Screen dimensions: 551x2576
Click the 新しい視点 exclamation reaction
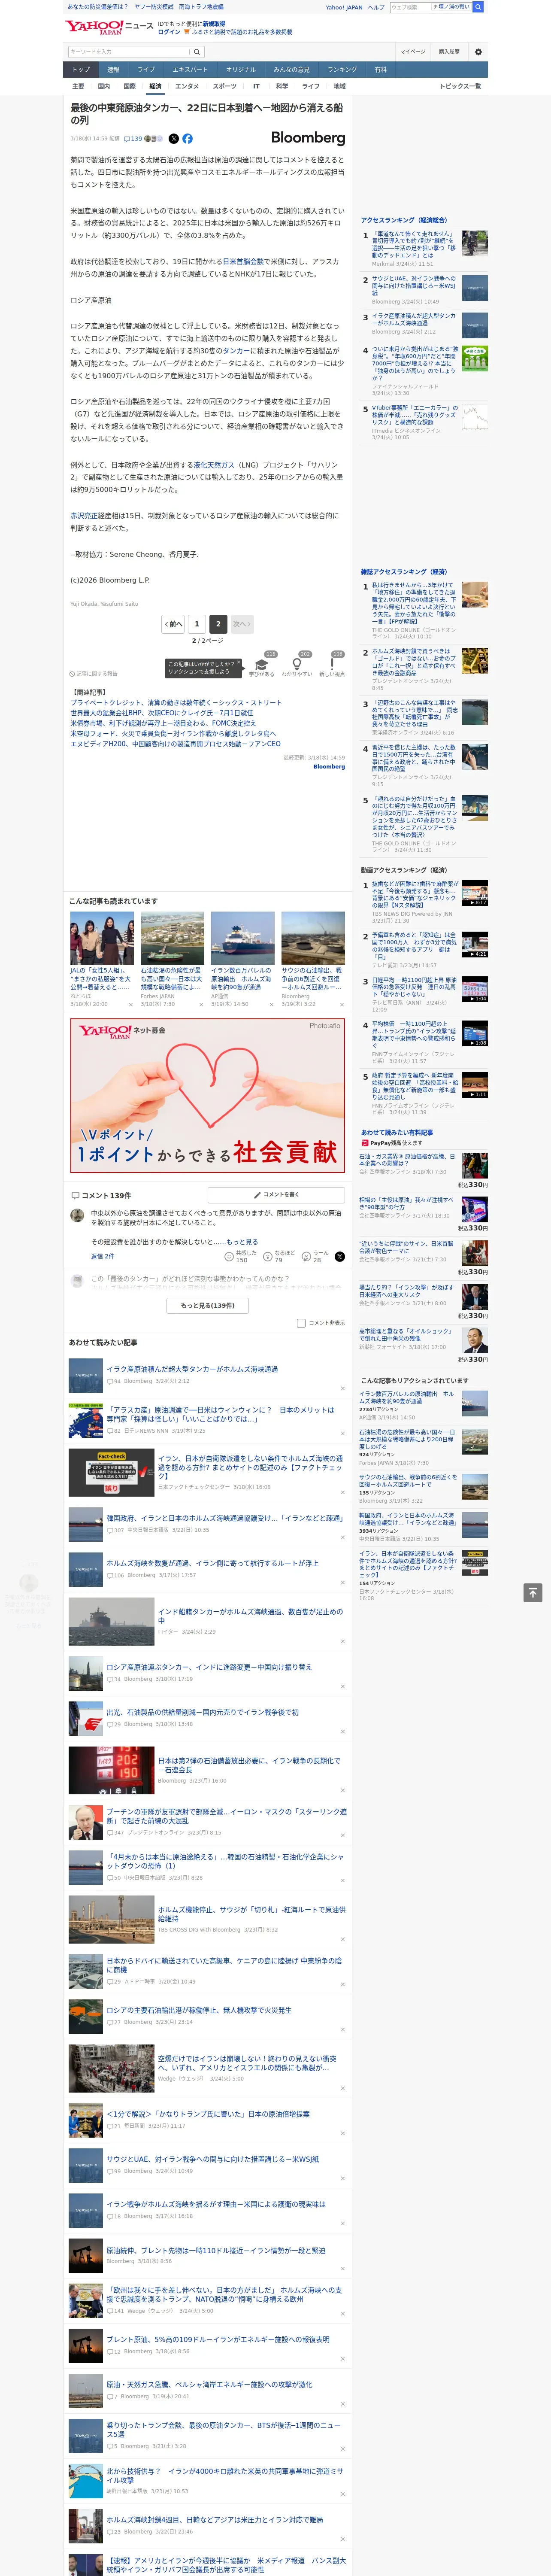332,665
